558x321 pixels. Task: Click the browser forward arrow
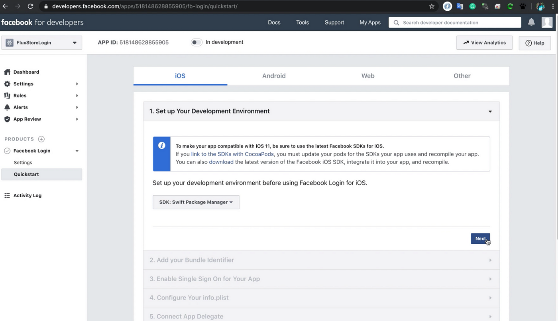tap(18, 6)
